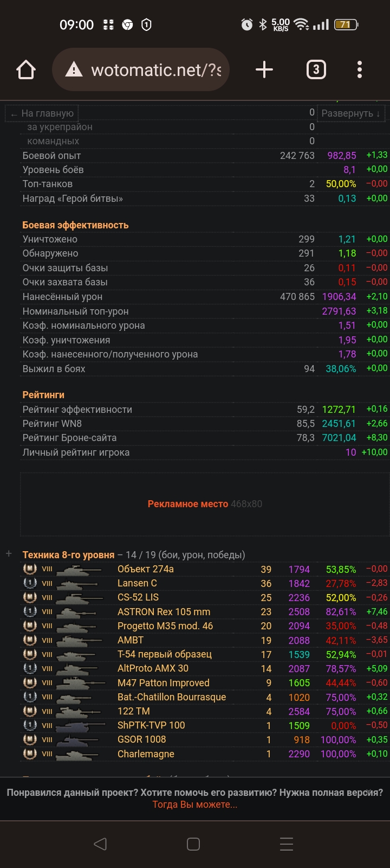390x868 pixels.
Task: Select the Техника 8-го уровня section header
Action: point(68,555)
